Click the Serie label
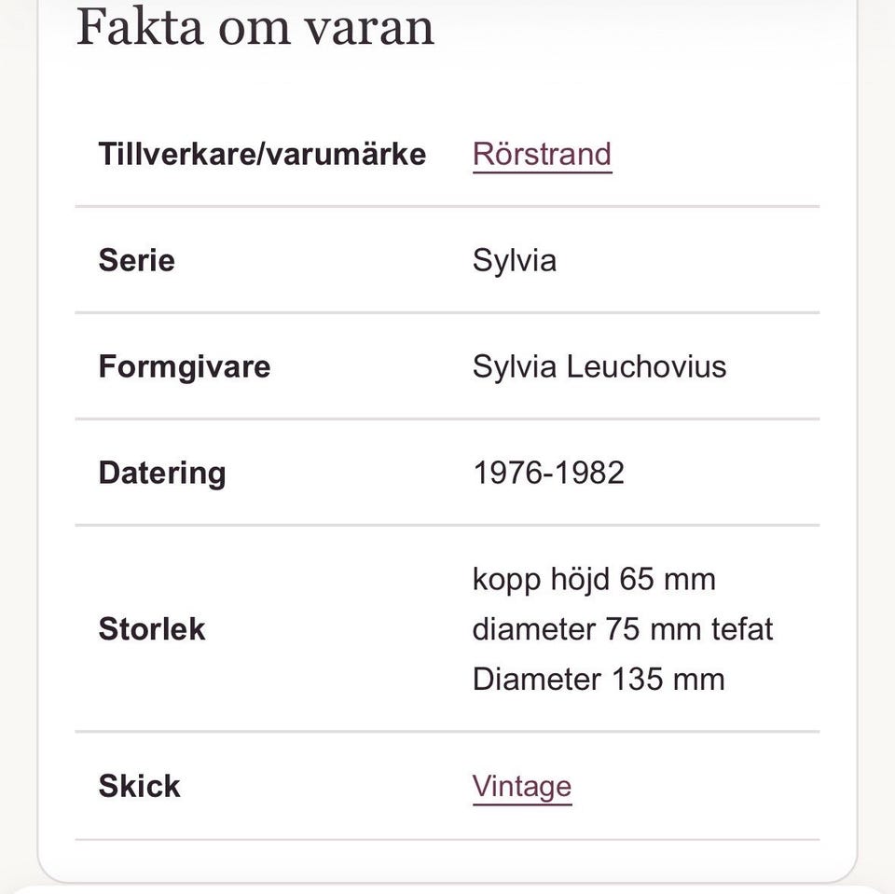This screenshot has width=895, height=894. coord(137,260)
